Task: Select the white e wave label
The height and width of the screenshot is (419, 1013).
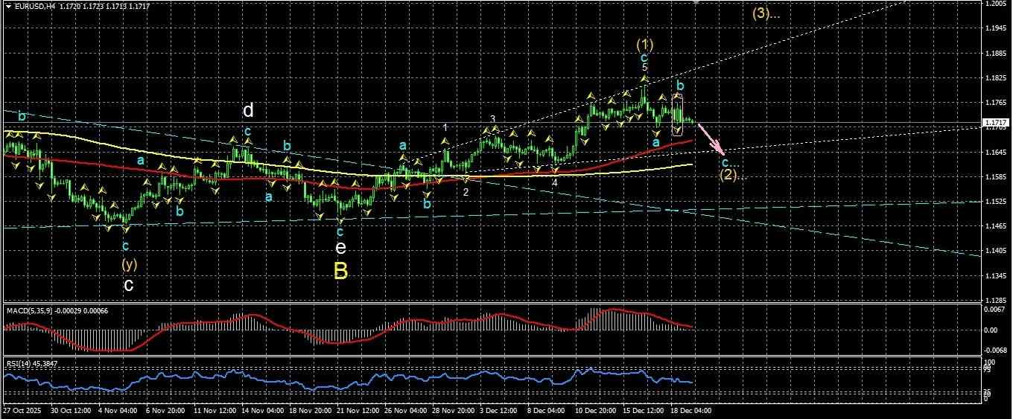Action: coord(340,247)
